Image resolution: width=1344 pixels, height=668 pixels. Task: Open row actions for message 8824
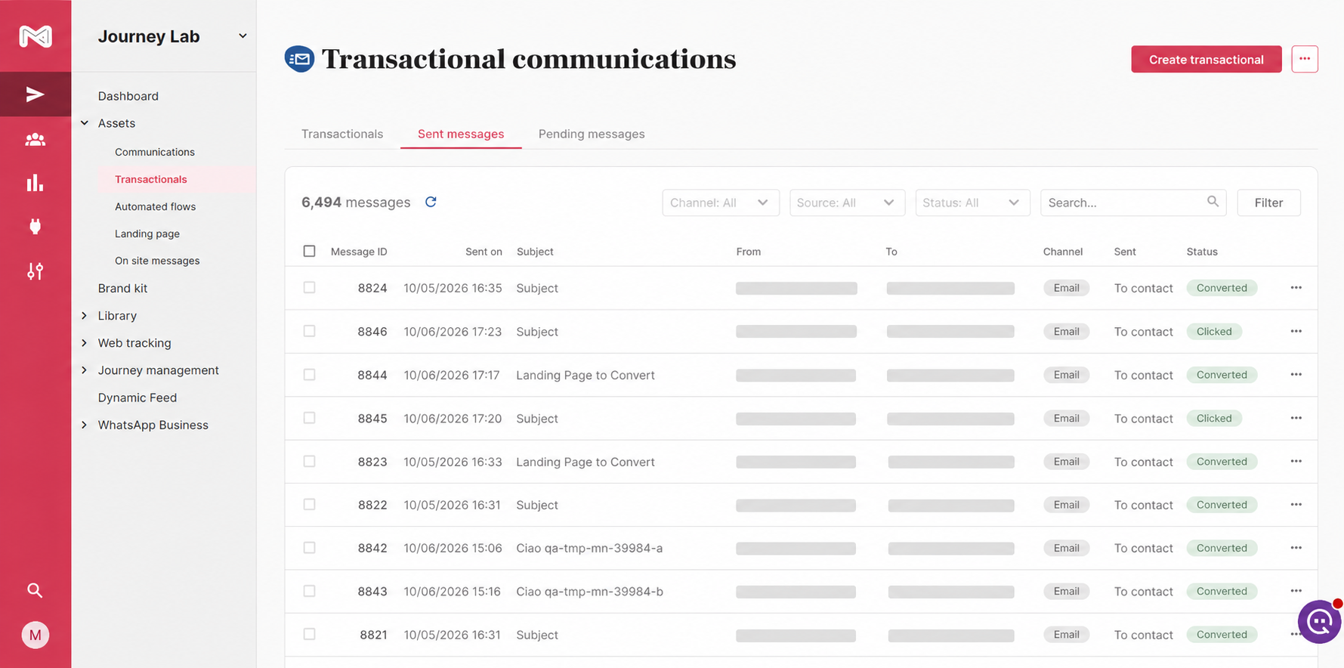click(1296, 288)
